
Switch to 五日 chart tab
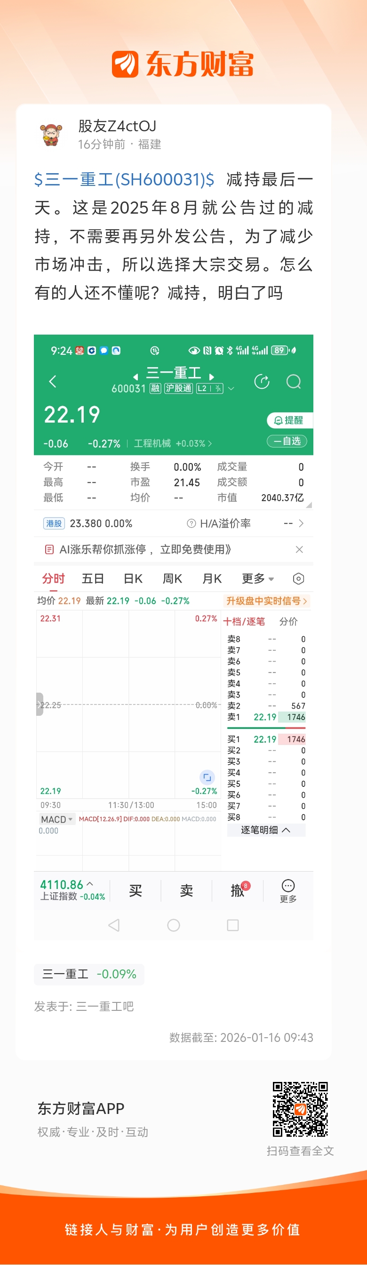[93, 579]
